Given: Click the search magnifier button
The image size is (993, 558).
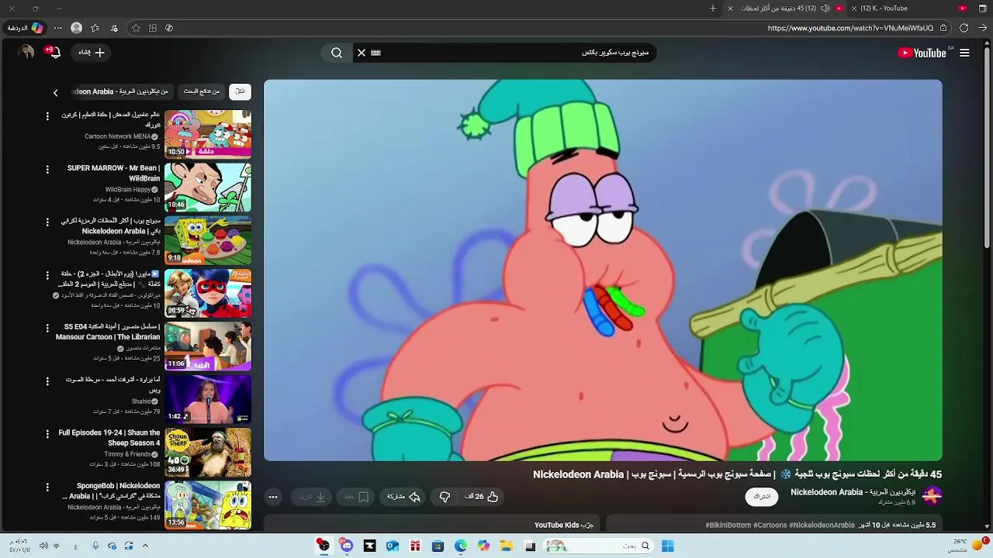Looking at the screenshot, I should pyautogui.click(x=337, y=53).
